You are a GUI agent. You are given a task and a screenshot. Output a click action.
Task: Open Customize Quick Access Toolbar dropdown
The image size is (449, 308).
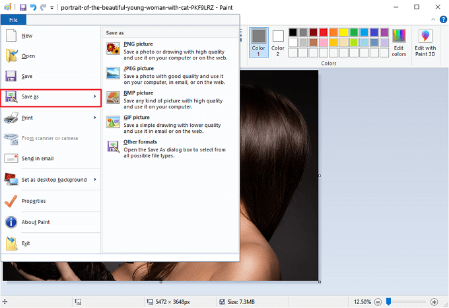click(52, 8)
